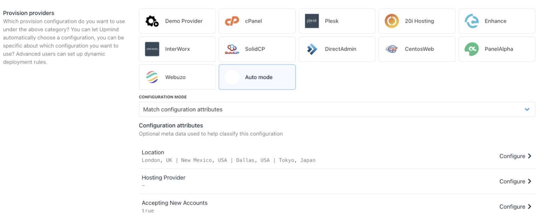The height and width of the screenshot is (220, 540).
Task: Click the Hosting Provider dash value
Action: 143,185
